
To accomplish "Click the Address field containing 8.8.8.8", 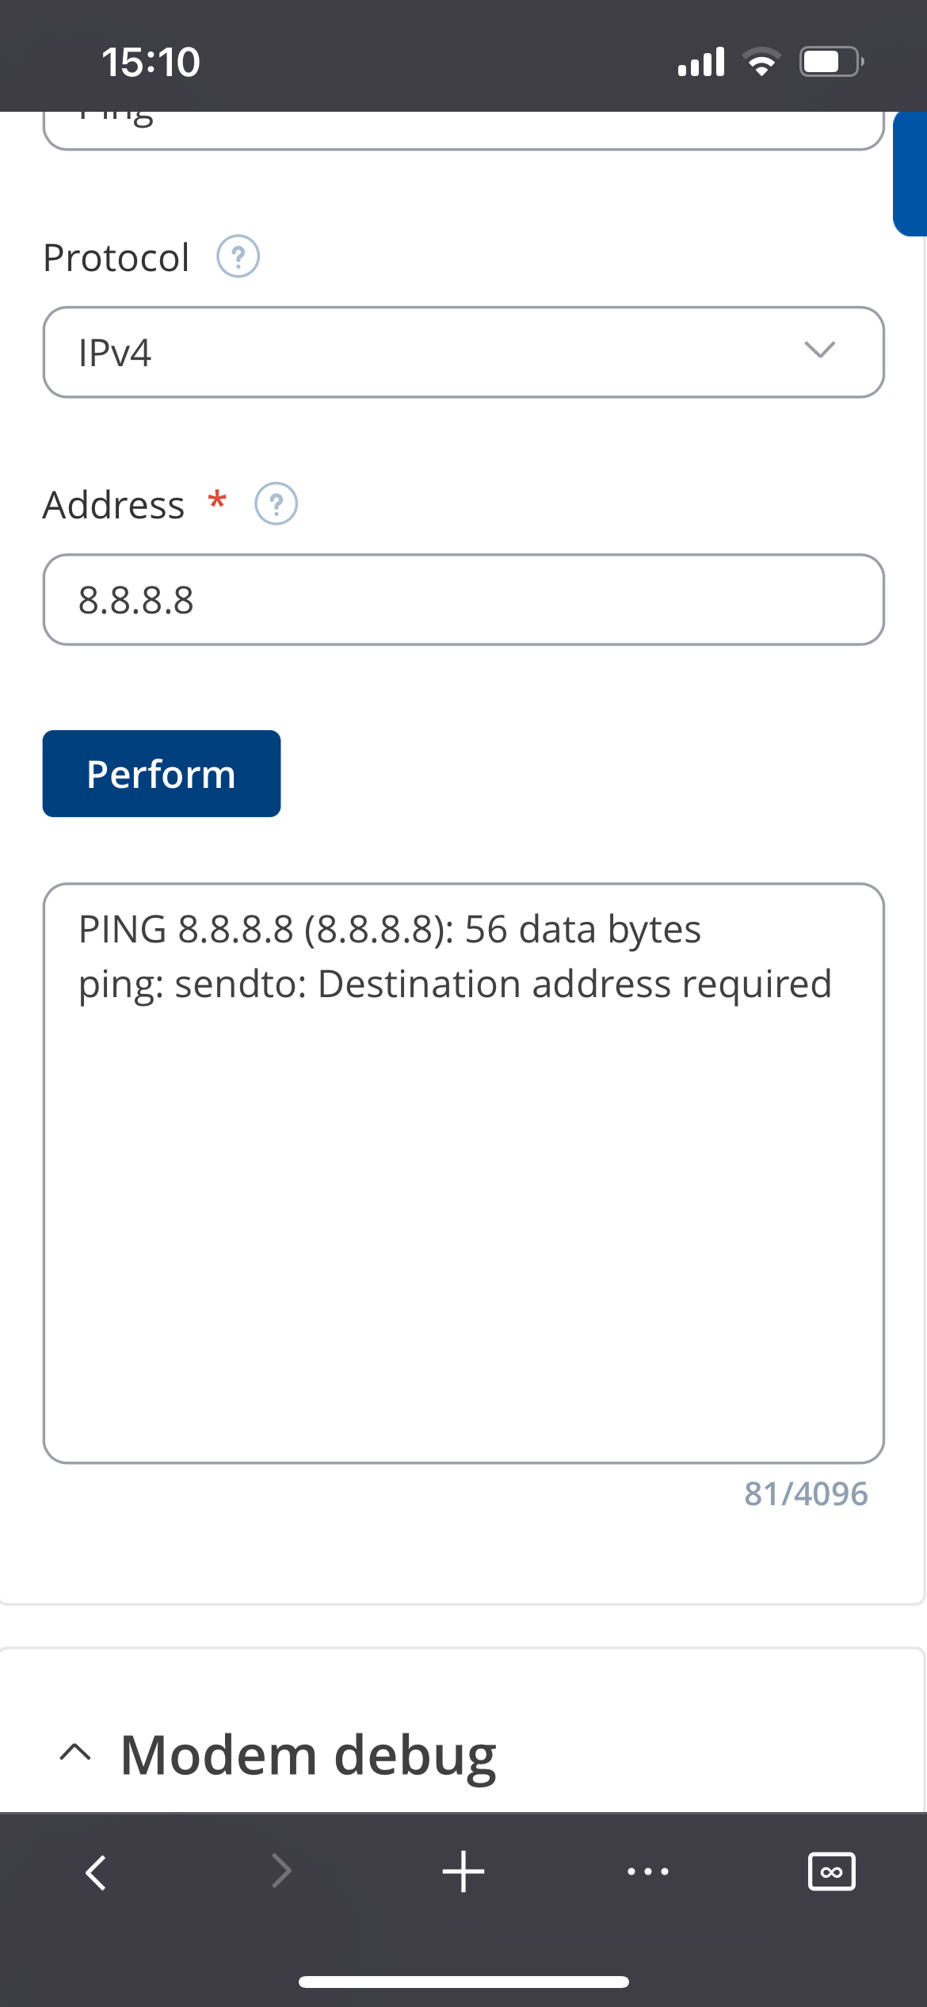I will 463,600.
